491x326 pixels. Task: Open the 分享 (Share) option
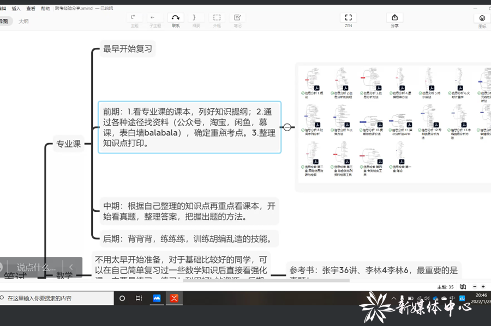click(x=394, y=19)
